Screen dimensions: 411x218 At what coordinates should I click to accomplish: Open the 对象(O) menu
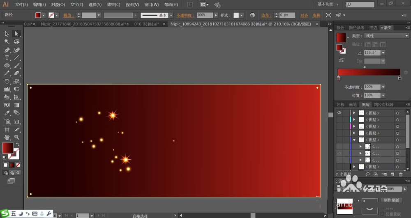point(58,5)
